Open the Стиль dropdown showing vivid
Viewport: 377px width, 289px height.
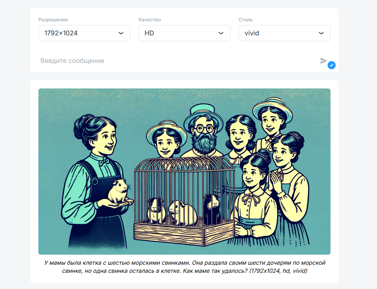click(x=284, y=33)
